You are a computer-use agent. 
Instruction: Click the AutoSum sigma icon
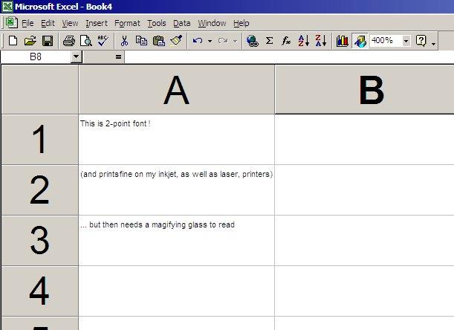(269, 41)
